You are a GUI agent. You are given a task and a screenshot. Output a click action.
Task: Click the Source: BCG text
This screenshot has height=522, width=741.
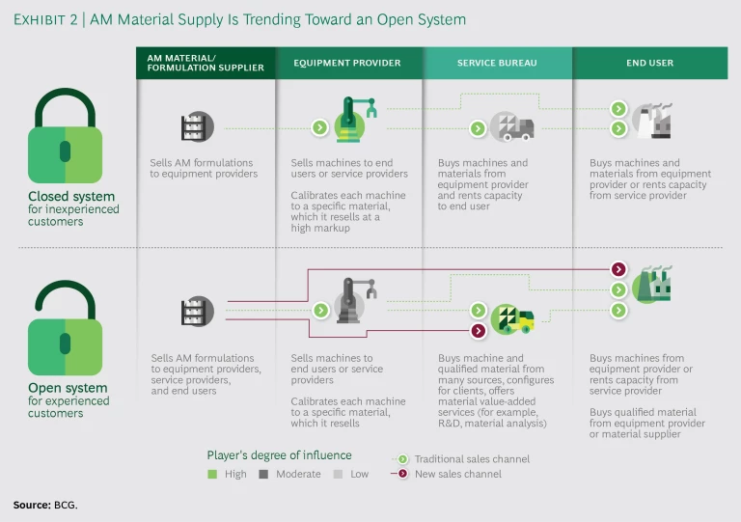(45, 505)
